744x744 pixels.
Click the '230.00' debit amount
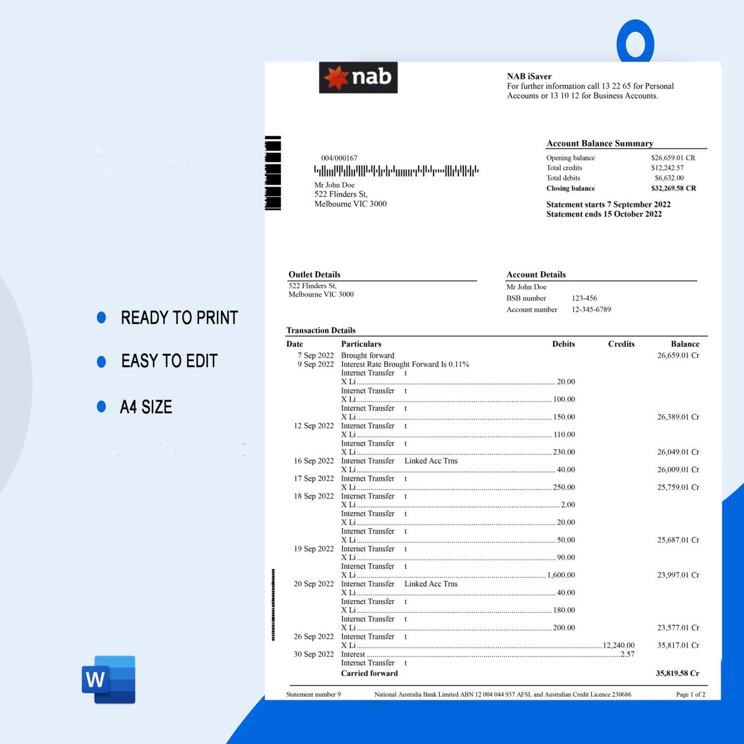[564, 452]
